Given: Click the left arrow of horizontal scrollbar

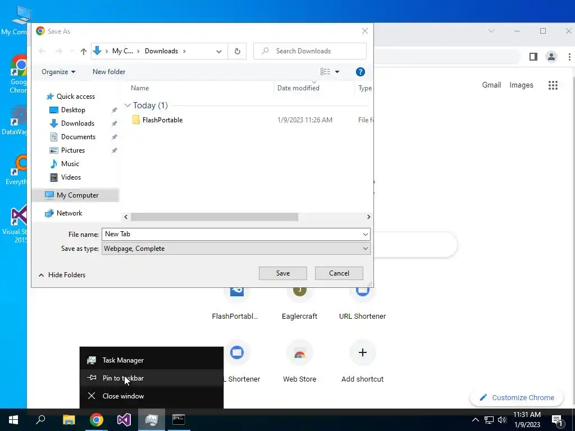Looking at the screenshot, I should tap(126, 217).
